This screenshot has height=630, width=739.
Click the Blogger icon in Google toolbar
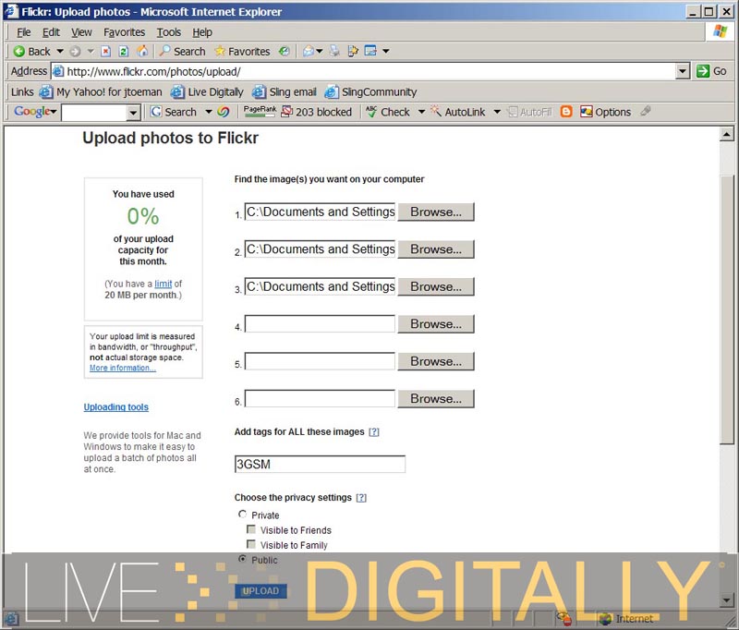(565, 112)
